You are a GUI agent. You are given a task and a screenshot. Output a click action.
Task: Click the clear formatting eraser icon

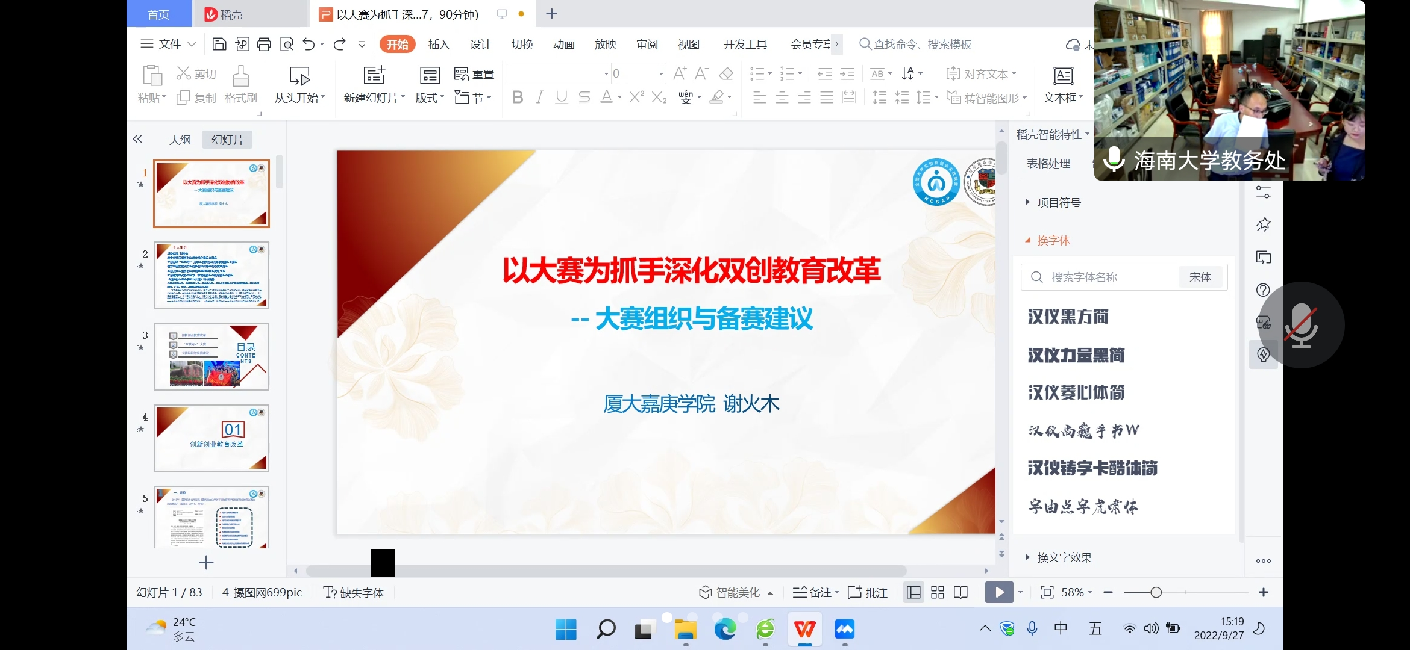pyautogui.click(x=726, y=73)
